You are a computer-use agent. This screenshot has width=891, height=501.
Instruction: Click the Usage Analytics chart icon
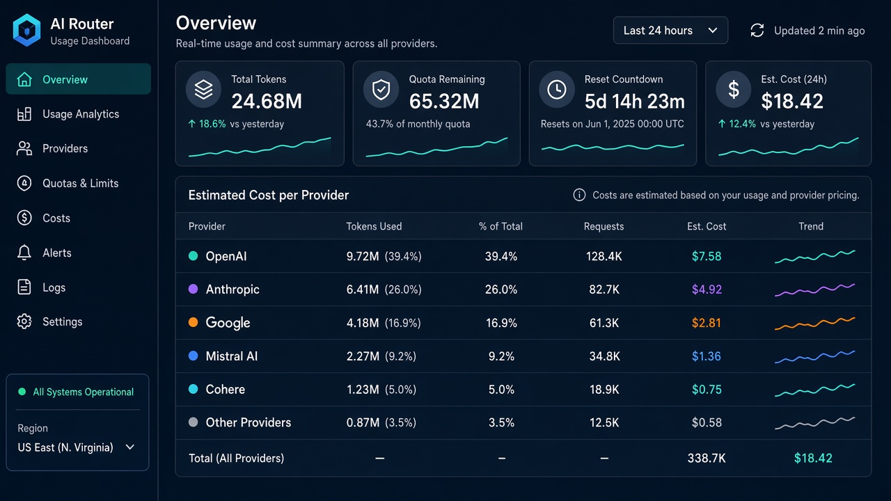24,114
